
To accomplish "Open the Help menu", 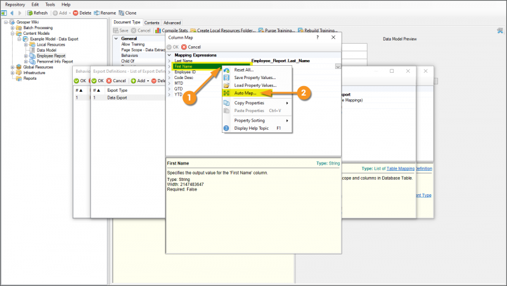I will 66,4.
